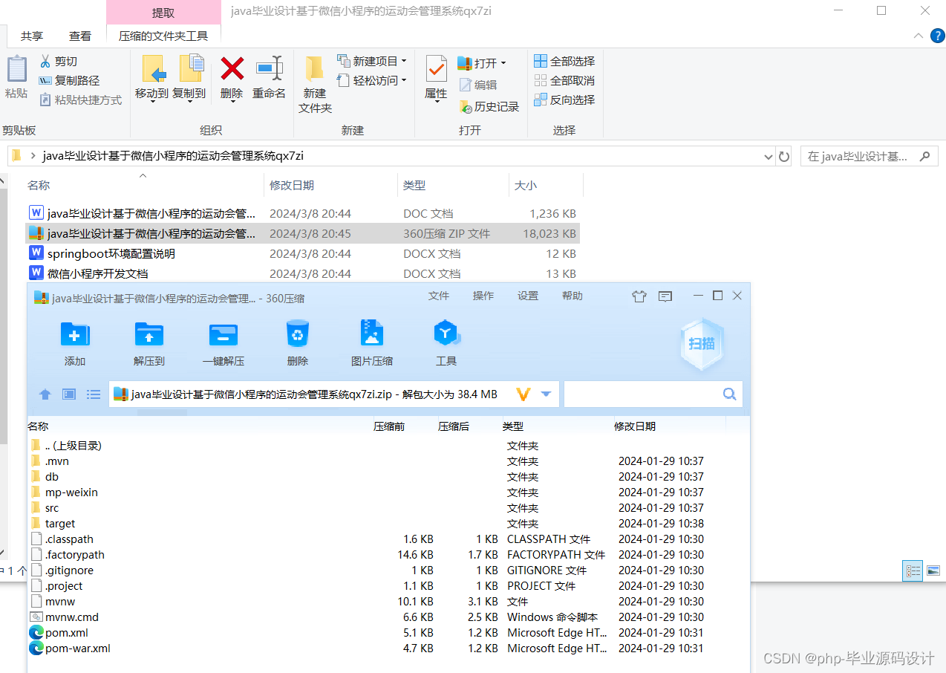Click Image compress (图片压缩) icon

pos(371,334)
